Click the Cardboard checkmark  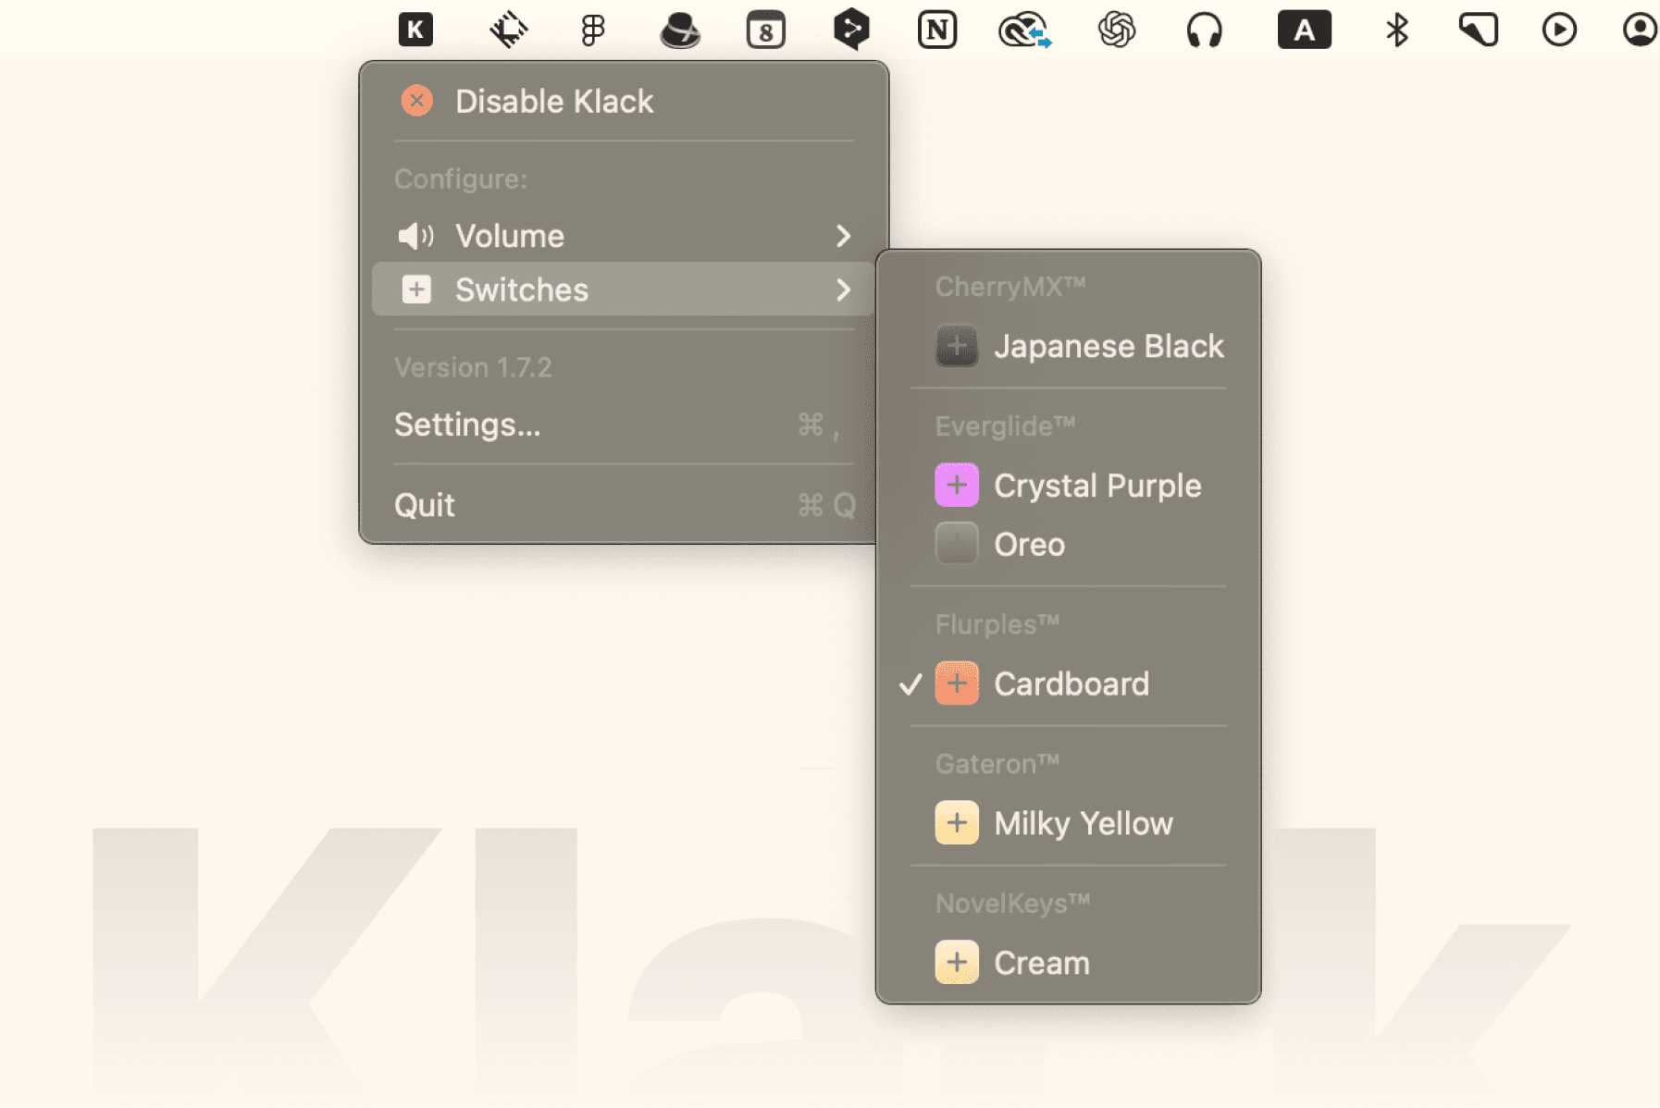click(x=911, y=684)
